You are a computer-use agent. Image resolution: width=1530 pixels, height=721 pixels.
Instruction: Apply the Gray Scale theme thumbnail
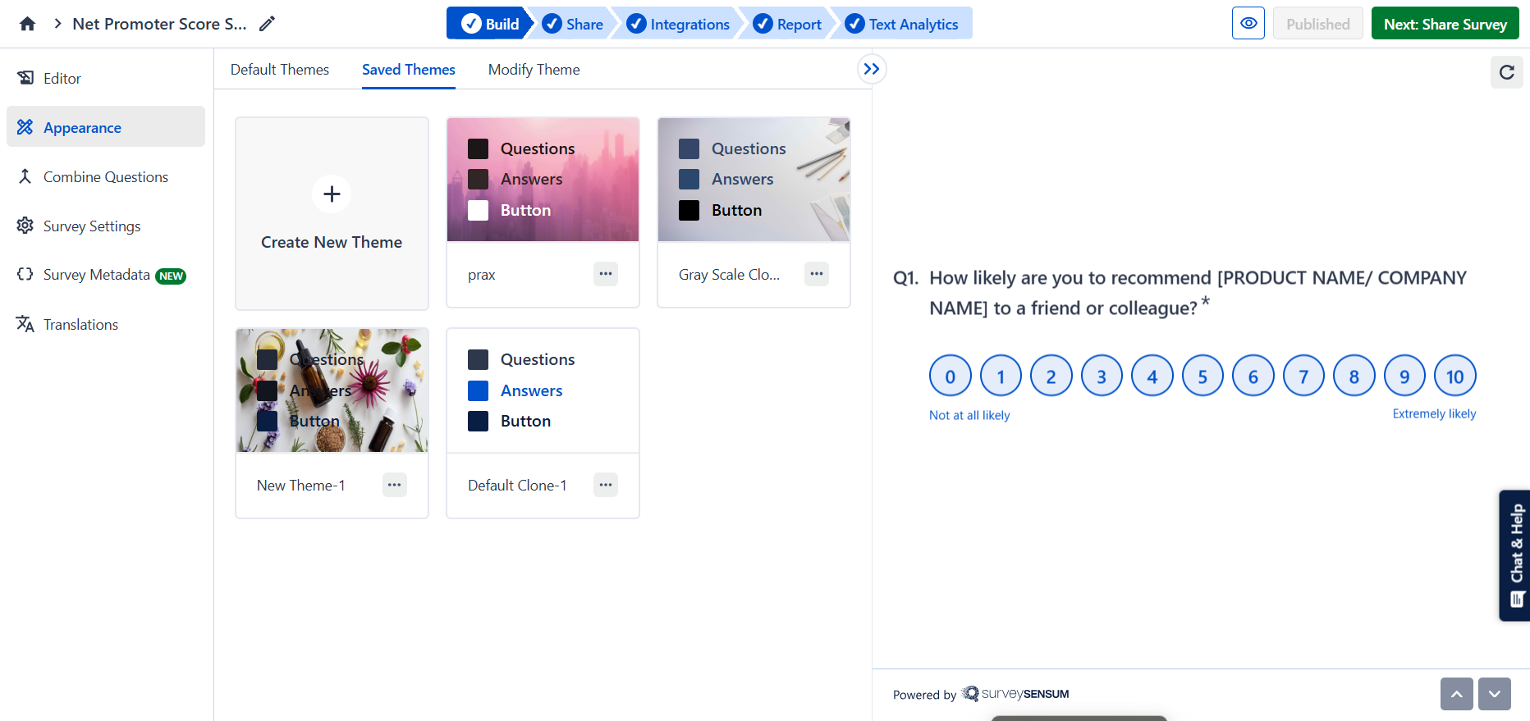[x=754, y=180]
